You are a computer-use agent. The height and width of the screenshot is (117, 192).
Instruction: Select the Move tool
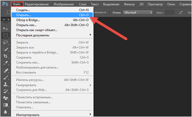tap(6, 29)
